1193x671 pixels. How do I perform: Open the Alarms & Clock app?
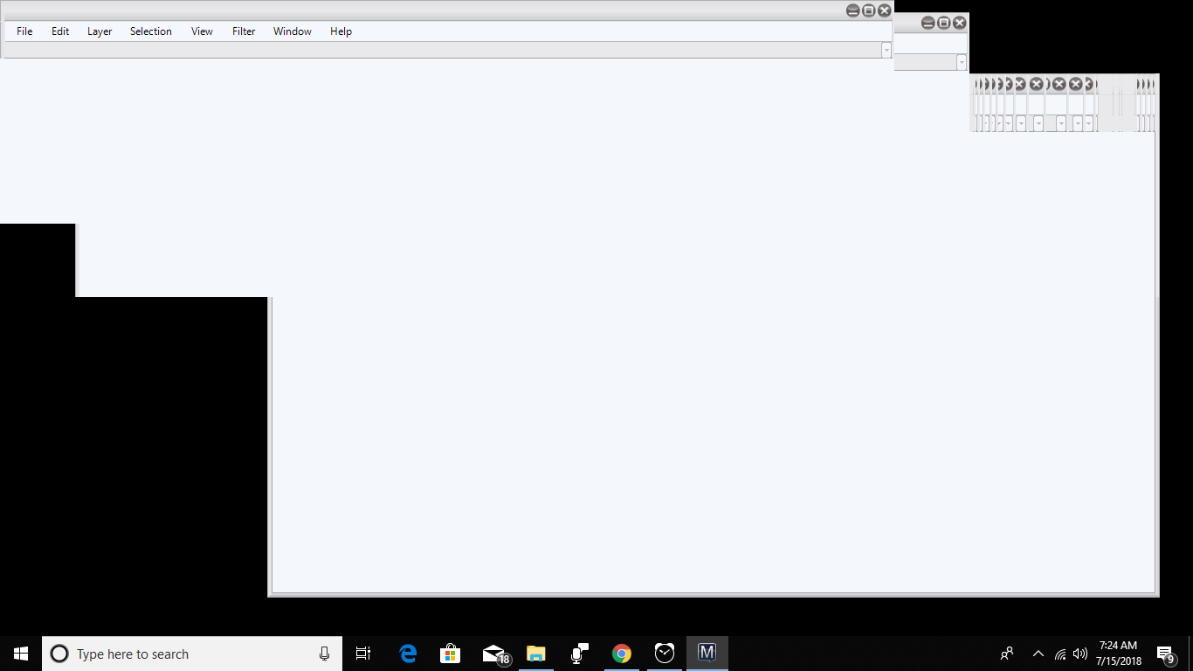664,653
